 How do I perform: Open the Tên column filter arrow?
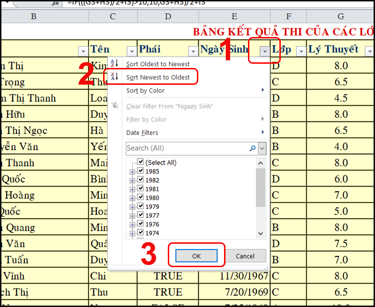(131, 51)
